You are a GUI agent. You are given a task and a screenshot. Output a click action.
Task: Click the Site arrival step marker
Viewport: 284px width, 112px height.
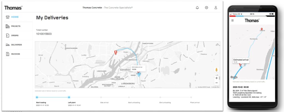[101, 97]
